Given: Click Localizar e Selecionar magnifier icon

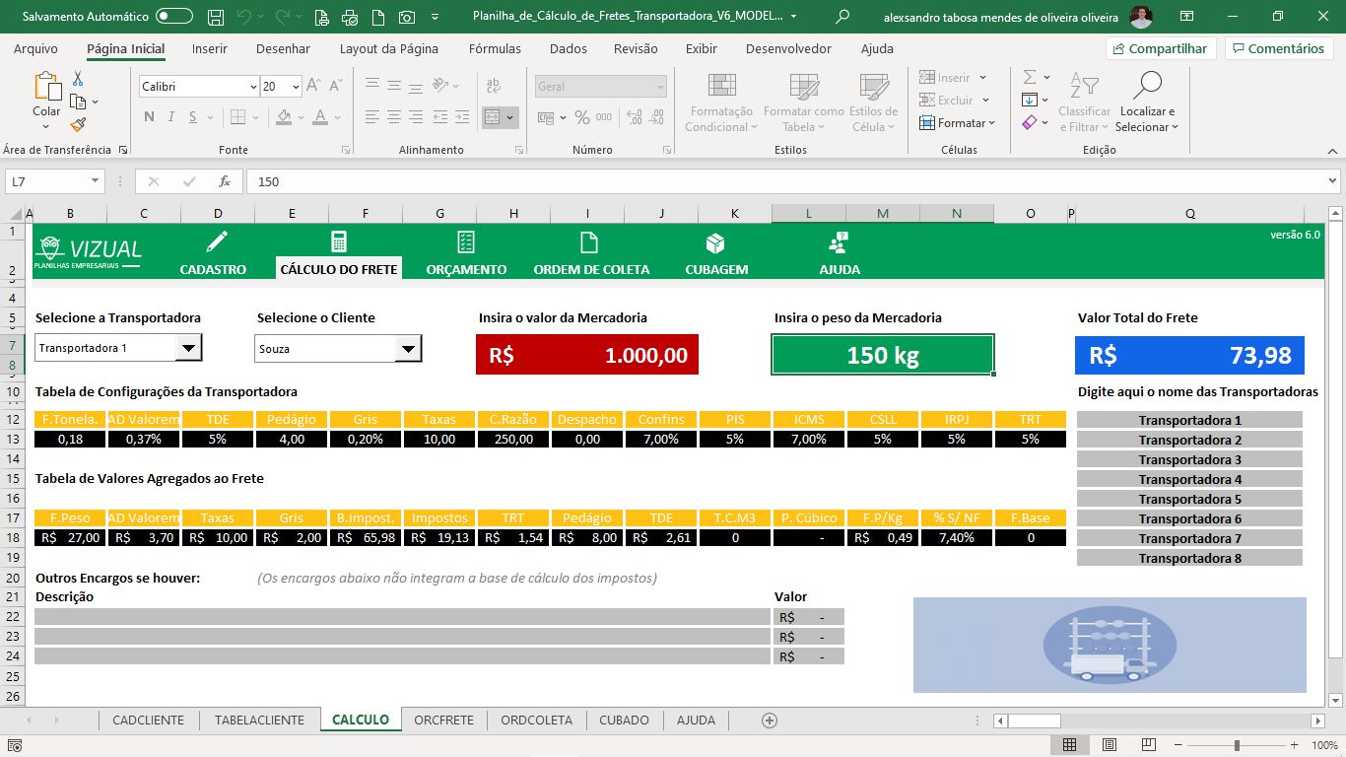Looking at the screenshot, I should [x=1148, y=87].
